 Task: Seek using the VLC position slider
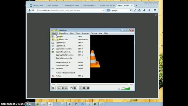pos(92,85)
